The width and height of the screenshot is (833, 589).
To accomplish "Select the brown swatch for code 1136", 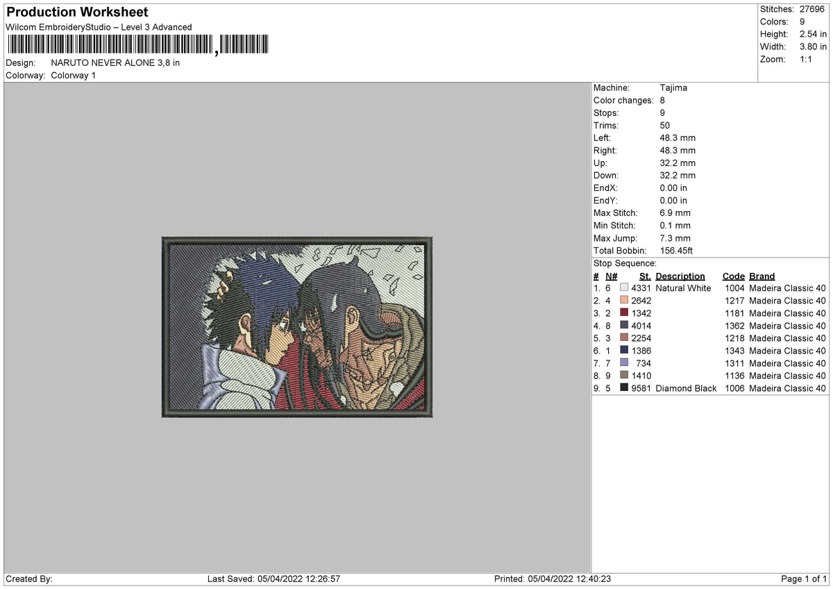I will (x=624, y=375).
